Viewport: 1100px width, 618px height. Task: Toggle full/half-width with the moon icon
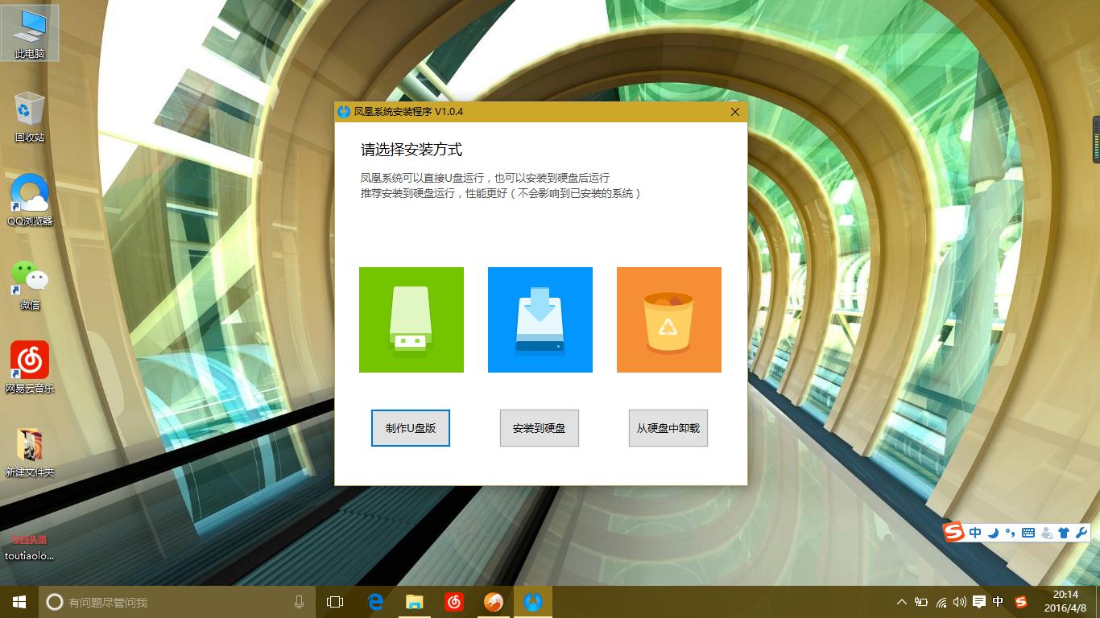[x=992, y=533]
